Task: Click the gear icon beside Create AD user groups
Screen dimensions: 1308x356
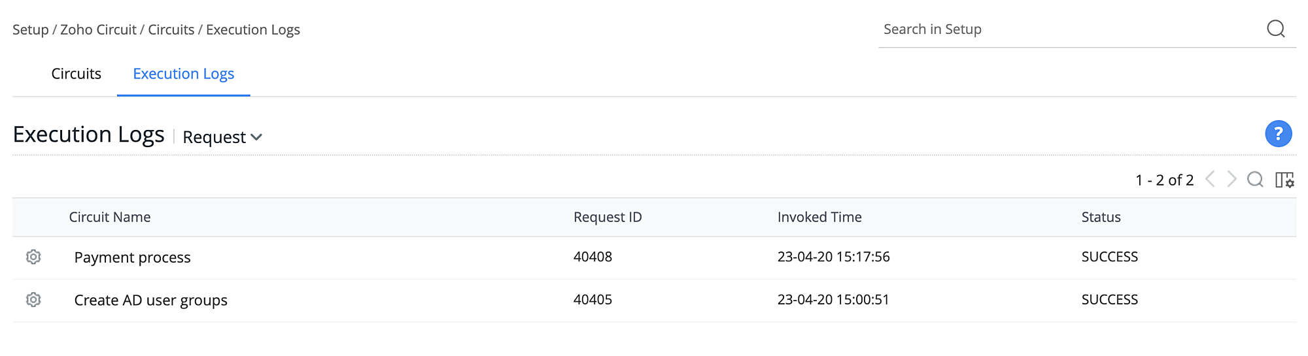Action: pyautogui.click(x=33, y=300)
